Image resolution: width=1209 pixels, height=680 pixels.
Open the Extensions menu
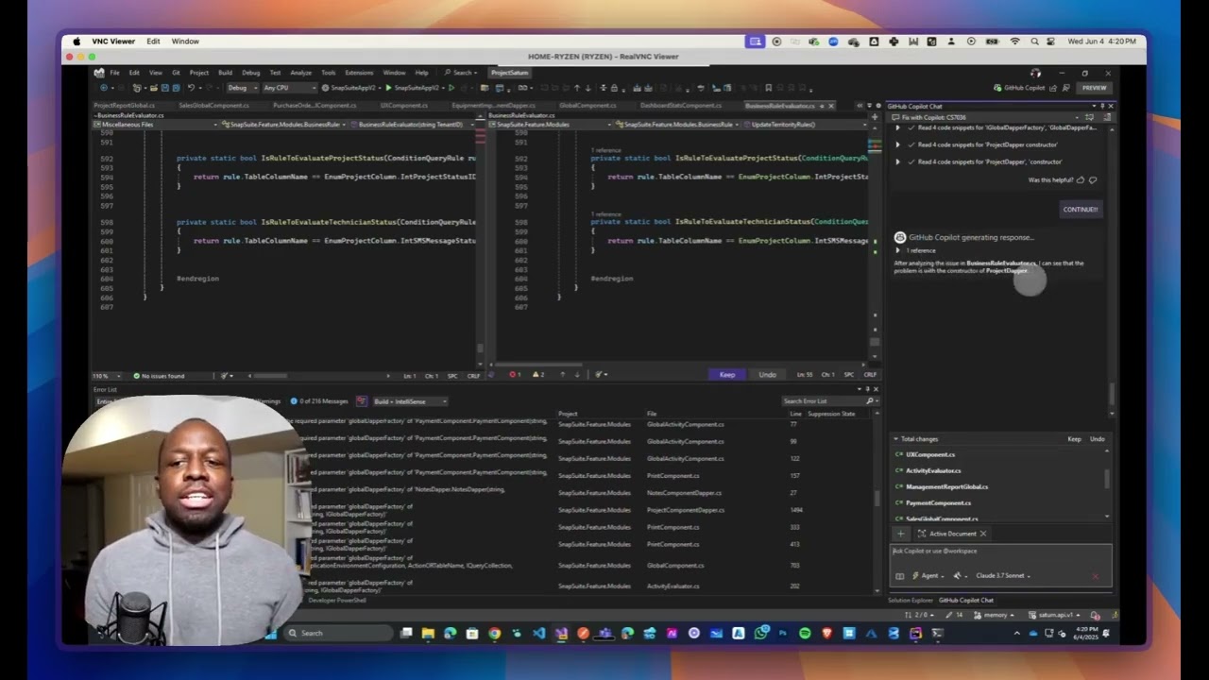(x=359, y=73)
